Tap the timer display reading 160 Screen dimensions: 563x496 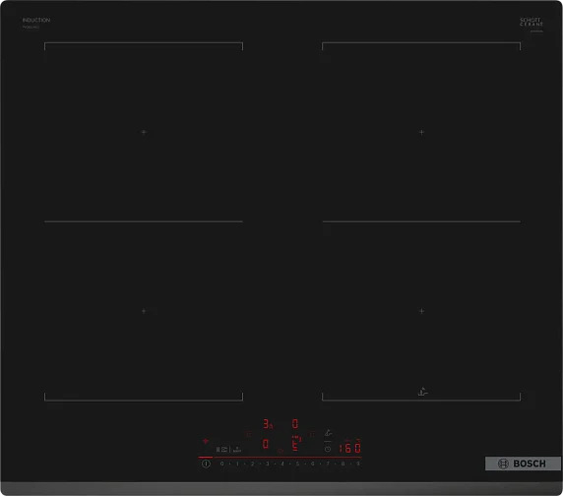[x=350, y=448]
